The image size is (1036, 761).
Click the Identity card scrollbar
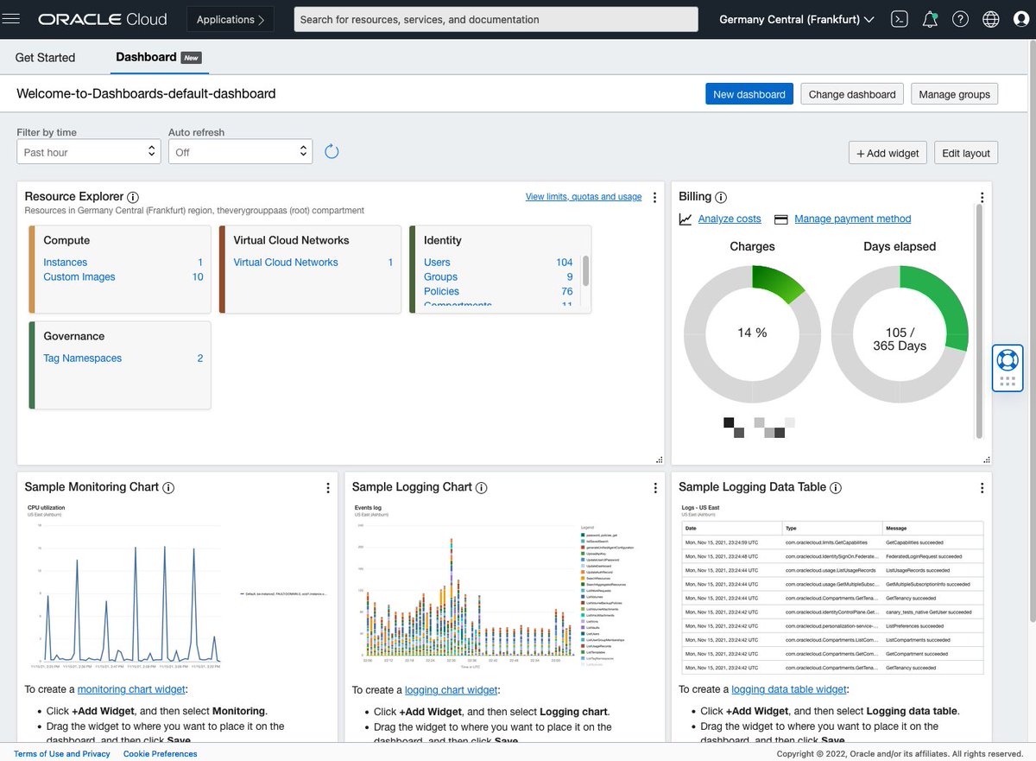coord(586,270)
